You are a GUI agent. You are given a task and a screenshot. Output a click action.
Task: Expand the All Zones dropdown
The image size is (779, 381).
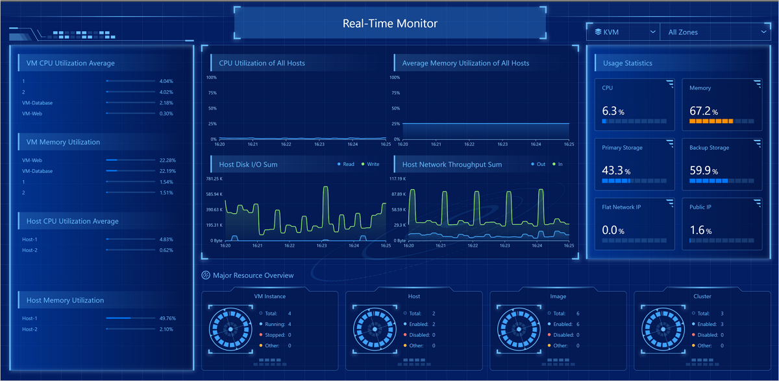pos(714,32)
